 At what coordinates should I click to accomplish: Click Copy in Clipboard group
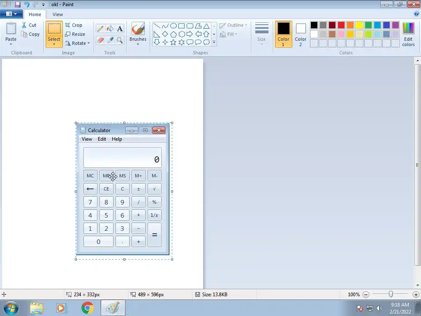(x=30, y=34)
